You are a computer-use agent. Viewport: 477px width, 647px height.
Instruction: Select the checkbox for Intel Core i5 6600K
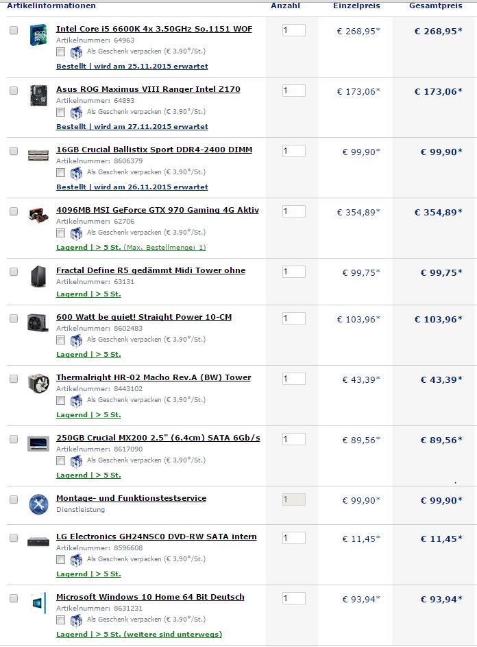point(14,30)
